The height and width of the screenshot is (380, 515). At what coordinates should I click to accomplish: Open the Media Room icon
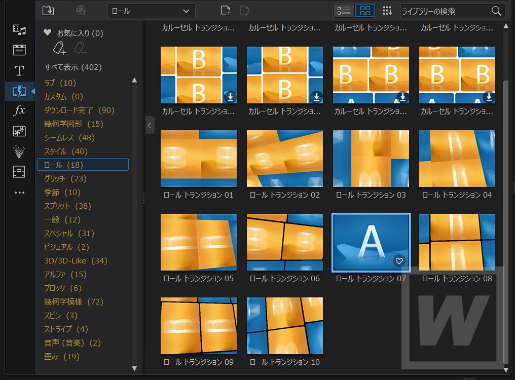(x=19, y=30)
